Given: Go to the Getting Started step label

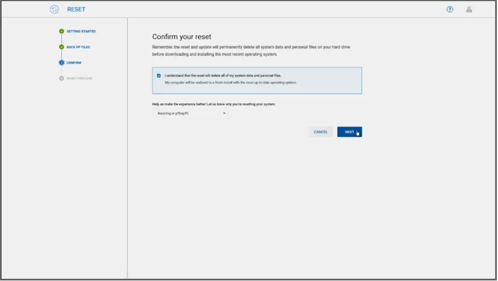Looking at the screenshot, I should click(81, 32).
